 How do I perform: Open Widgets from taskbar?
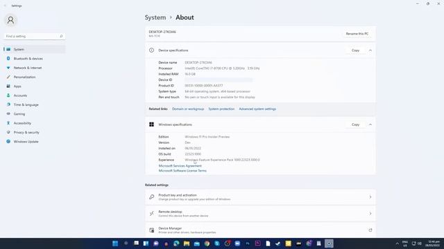(x=146, y=243)
